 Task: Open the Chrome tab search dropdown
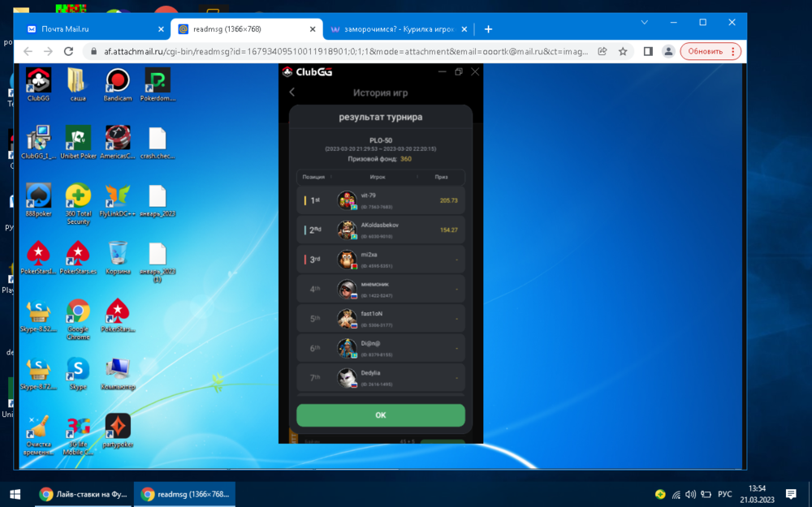(645, 23)
